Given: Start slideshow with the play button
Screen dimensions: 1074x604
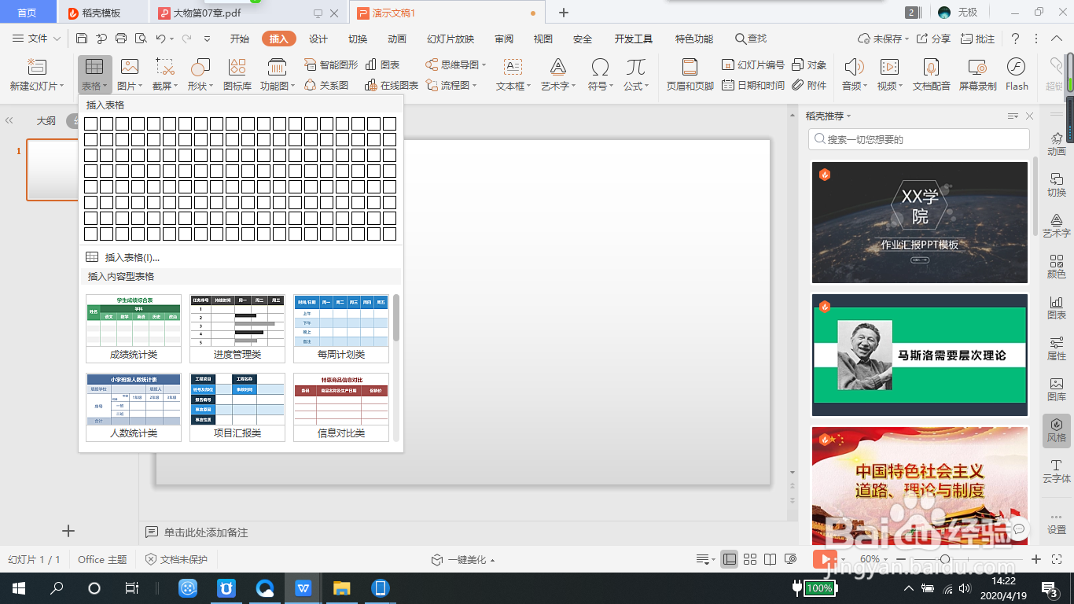Looking at the screenshot, I should coord(825,559).
